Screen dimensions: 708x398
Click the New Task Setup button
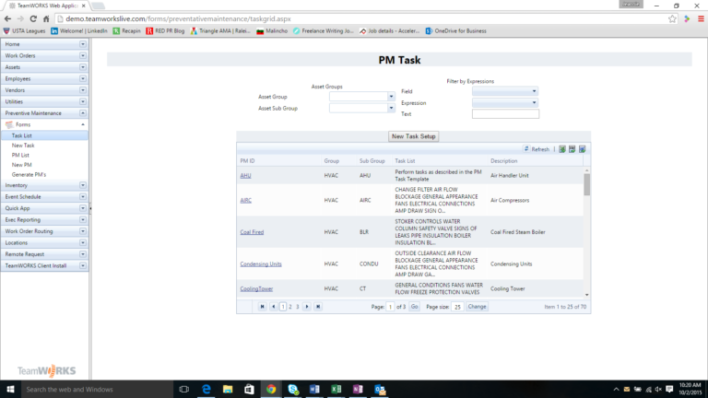point(414,136)
